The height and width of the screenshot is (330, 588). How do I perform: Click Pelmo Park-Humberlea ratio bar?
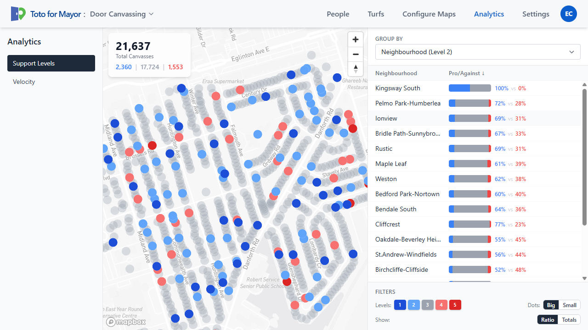(x=470, y=103)
